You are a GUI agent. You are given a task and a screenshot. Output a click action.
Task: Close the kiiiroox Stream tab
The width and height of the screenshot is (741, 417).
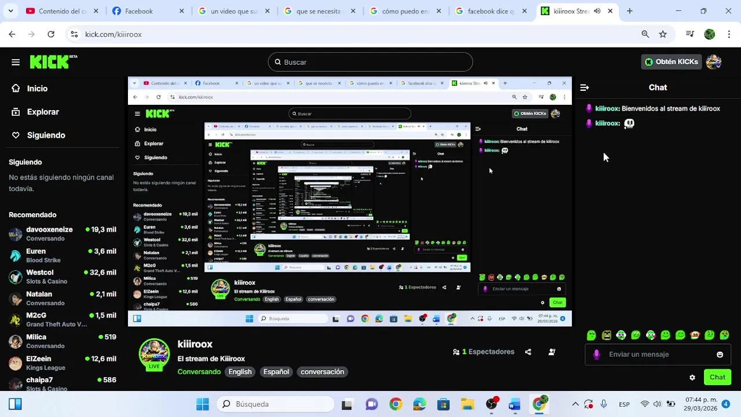pos(610,11)
